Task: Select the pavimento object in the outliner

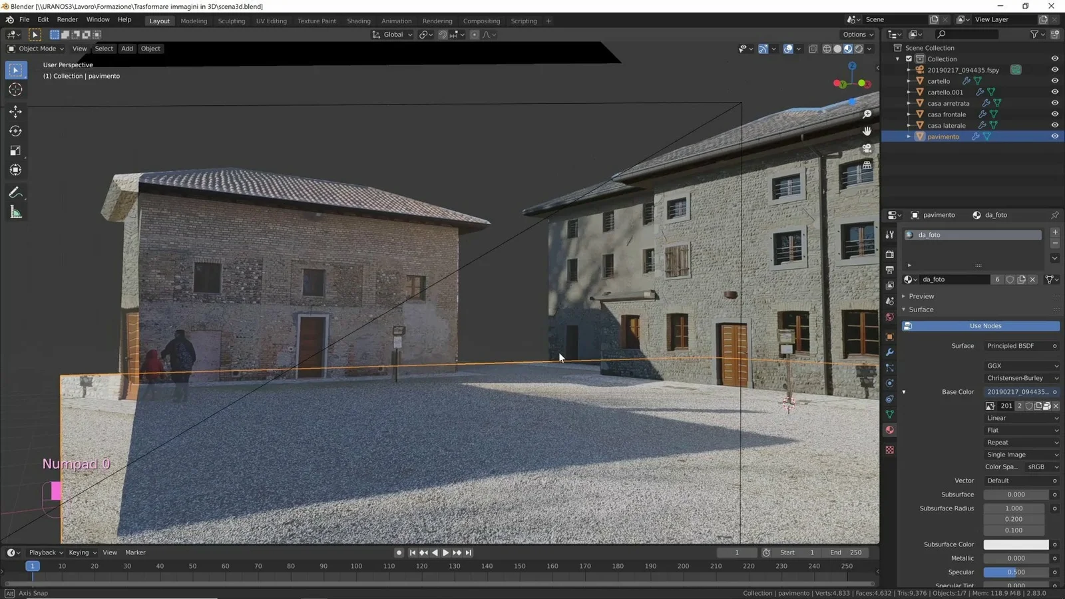Action: pos(943,136)
